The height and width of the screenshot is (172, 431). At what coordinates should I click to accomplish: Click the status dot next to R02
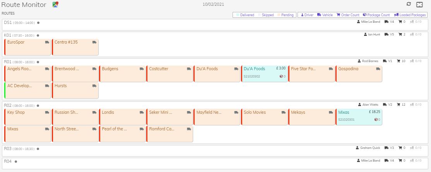[38, 106]
